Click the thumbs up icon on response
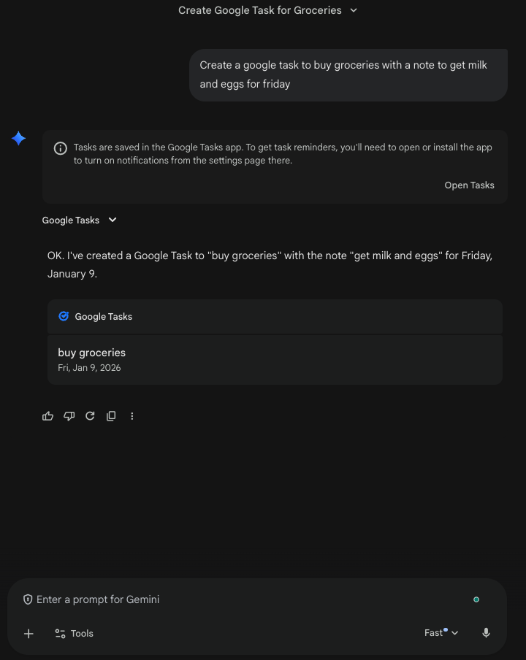 point(47,415)
